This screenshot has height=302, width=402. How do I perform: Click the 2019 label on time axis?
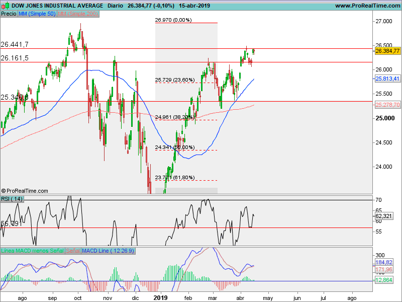(x=160, y=298)
